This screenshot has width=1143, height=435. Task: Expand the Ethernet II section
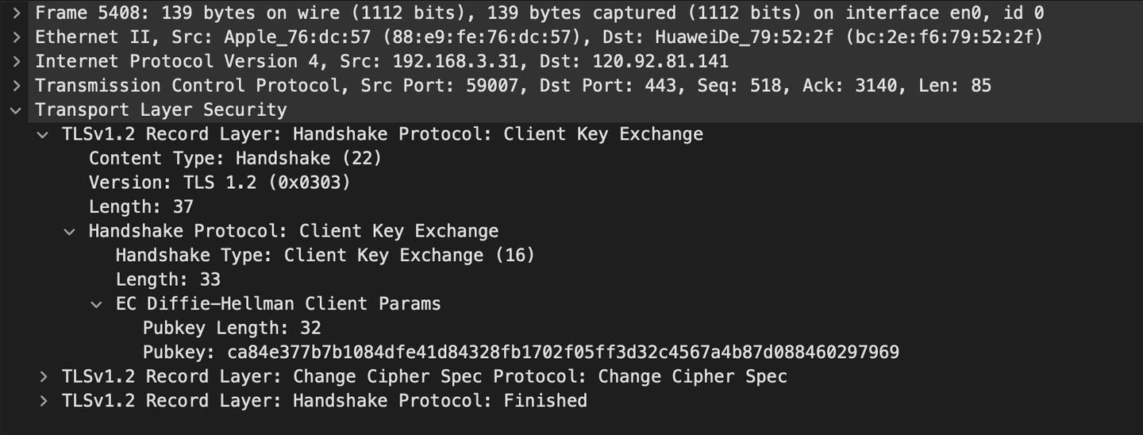click(x=16, y=37)
